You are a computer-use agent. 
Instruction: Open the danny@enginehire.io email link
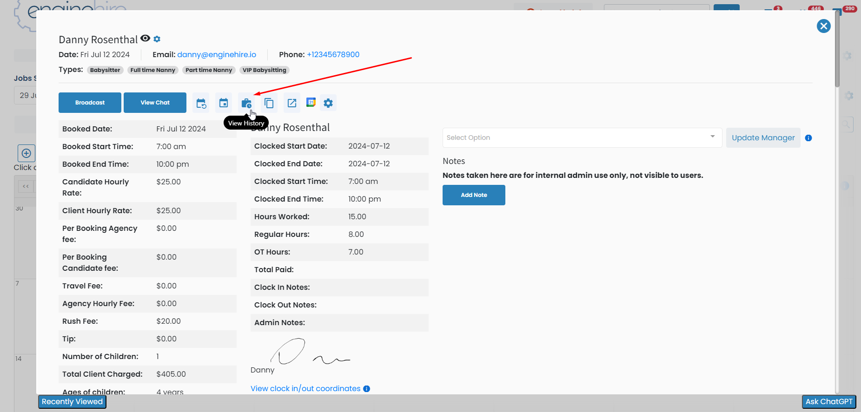click(x=217, y=55)
